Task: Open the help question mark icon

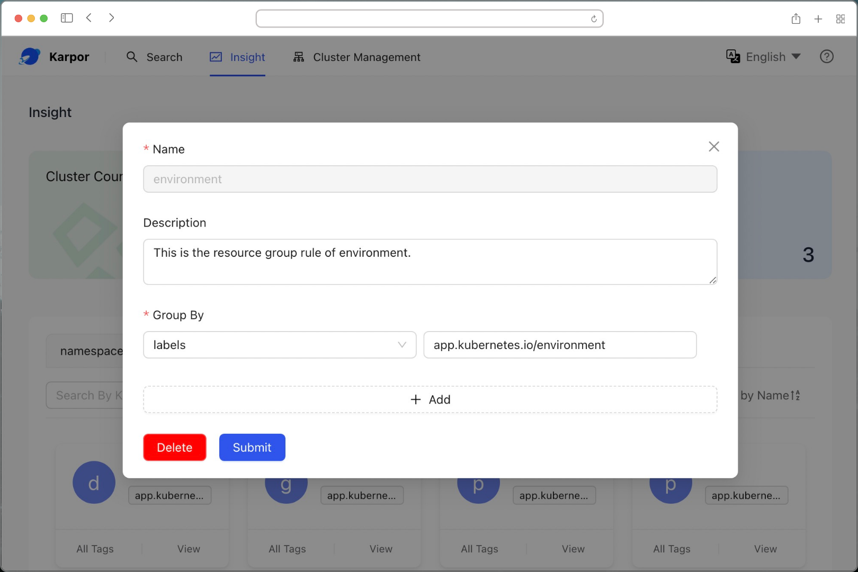Action: (x=826, y=57)
